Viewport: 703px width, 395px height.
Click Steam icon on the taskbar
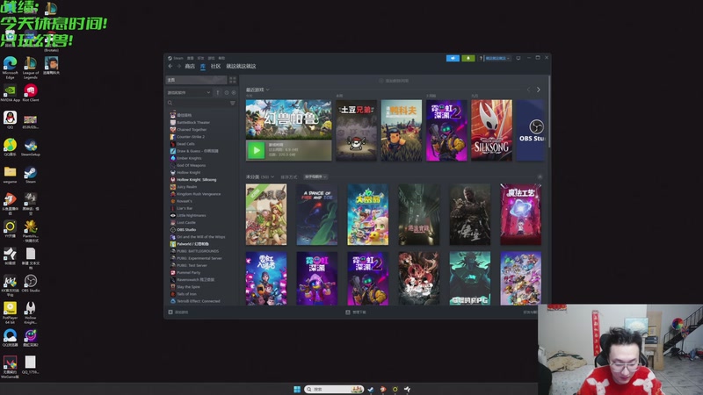[x=371, y=389]
